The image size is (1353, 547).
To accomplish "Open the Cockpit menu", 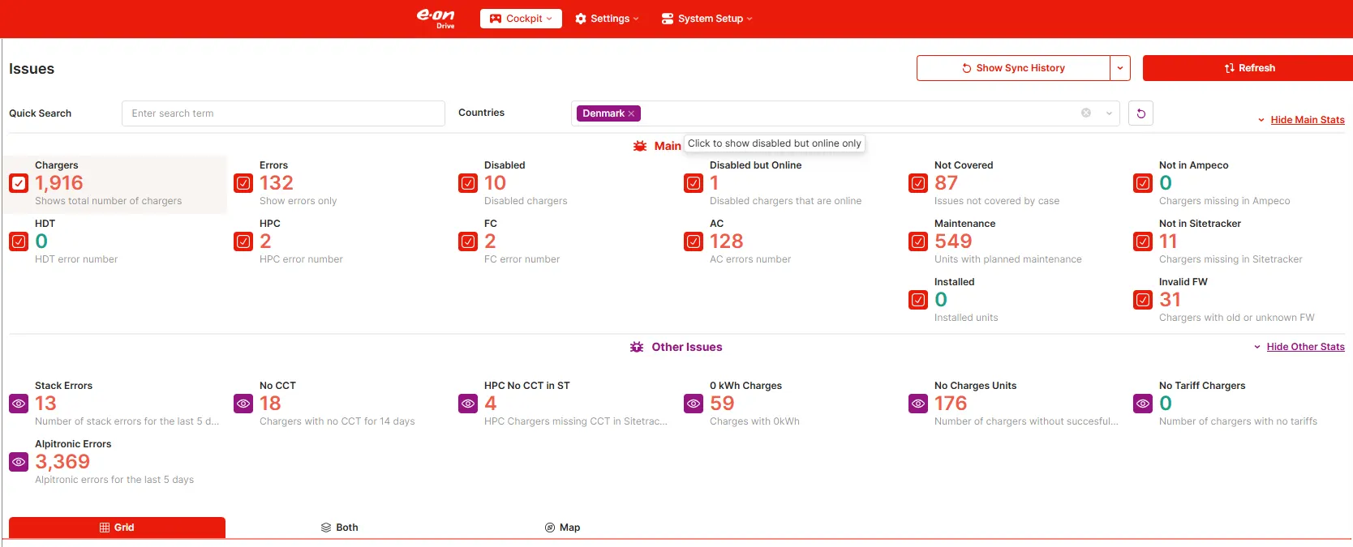I will click(x=521, y=19).
